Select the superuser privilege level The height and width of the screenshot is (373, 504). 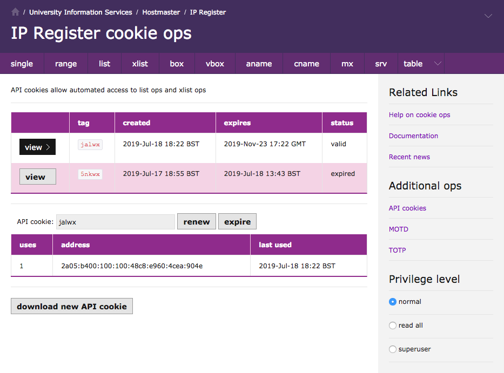[x=393, y=349]
